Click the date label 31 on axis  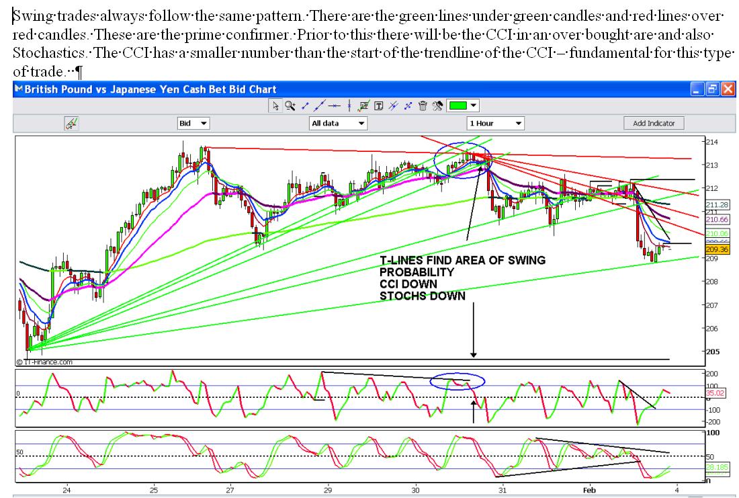click(503, 490)
